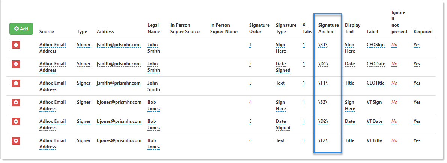Edit the \S1\ signature anchor value
The width and height of the screenshot is (447, 163).
pos(323,45)
